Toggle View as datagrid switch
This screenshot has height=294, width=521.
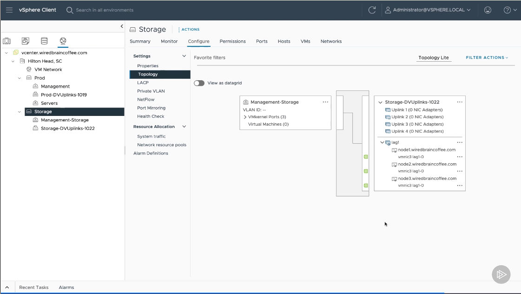pos(199,83)
